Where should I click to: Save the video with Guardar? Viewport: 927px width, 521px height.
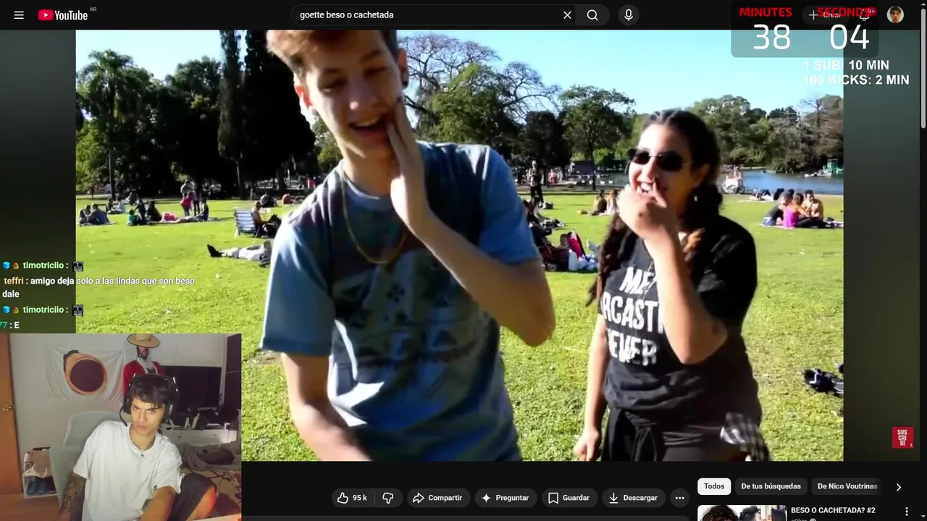point(569,498)
